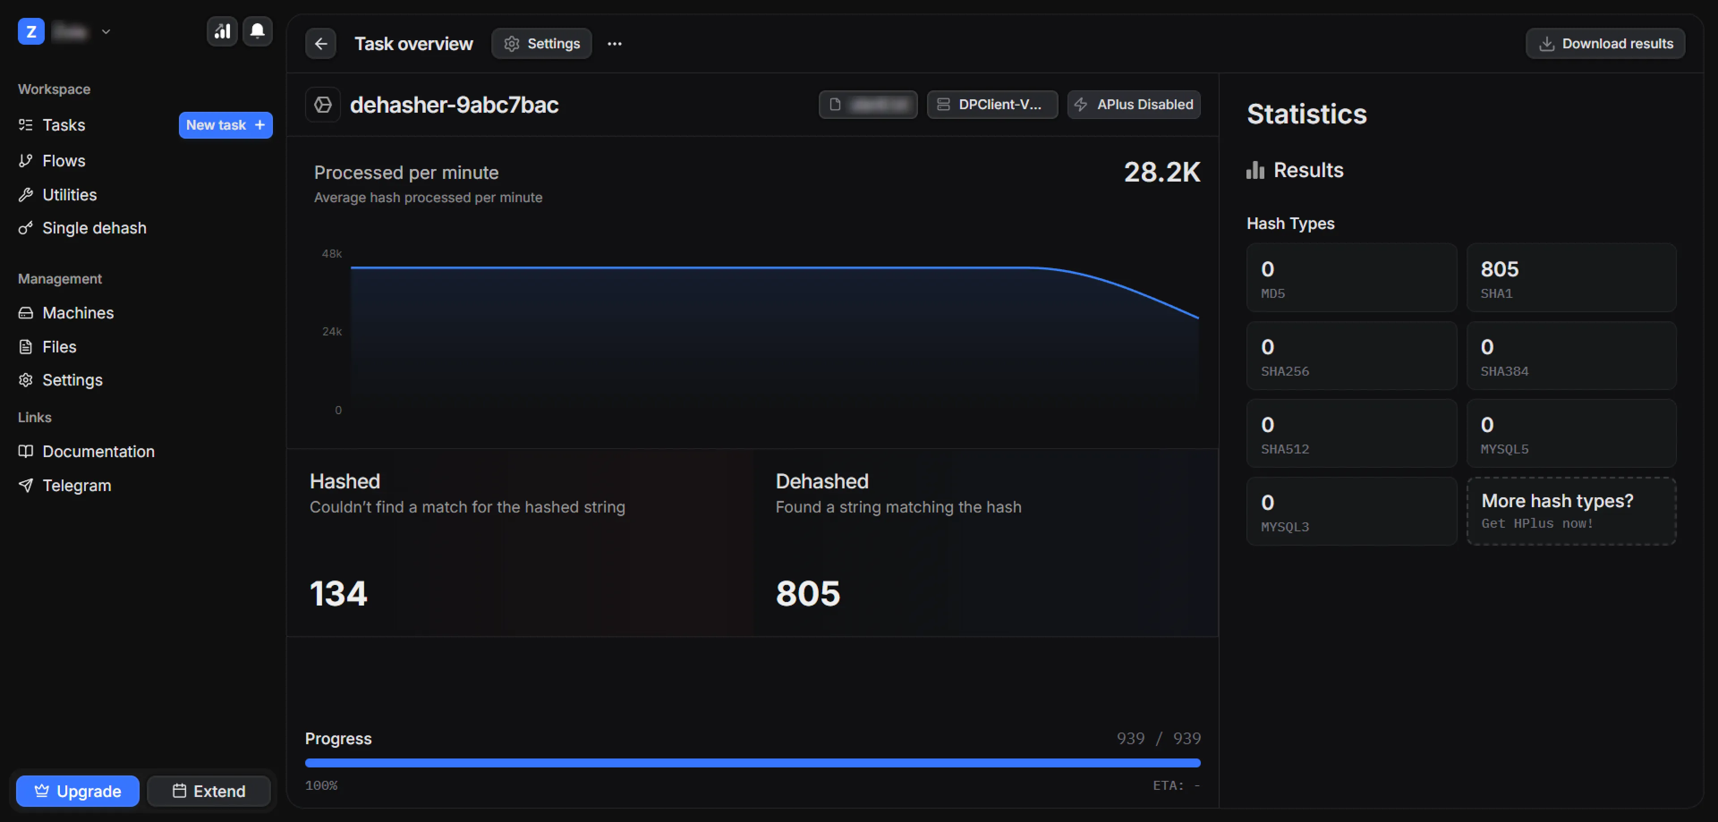Click the DPClient machine chip

992,105
